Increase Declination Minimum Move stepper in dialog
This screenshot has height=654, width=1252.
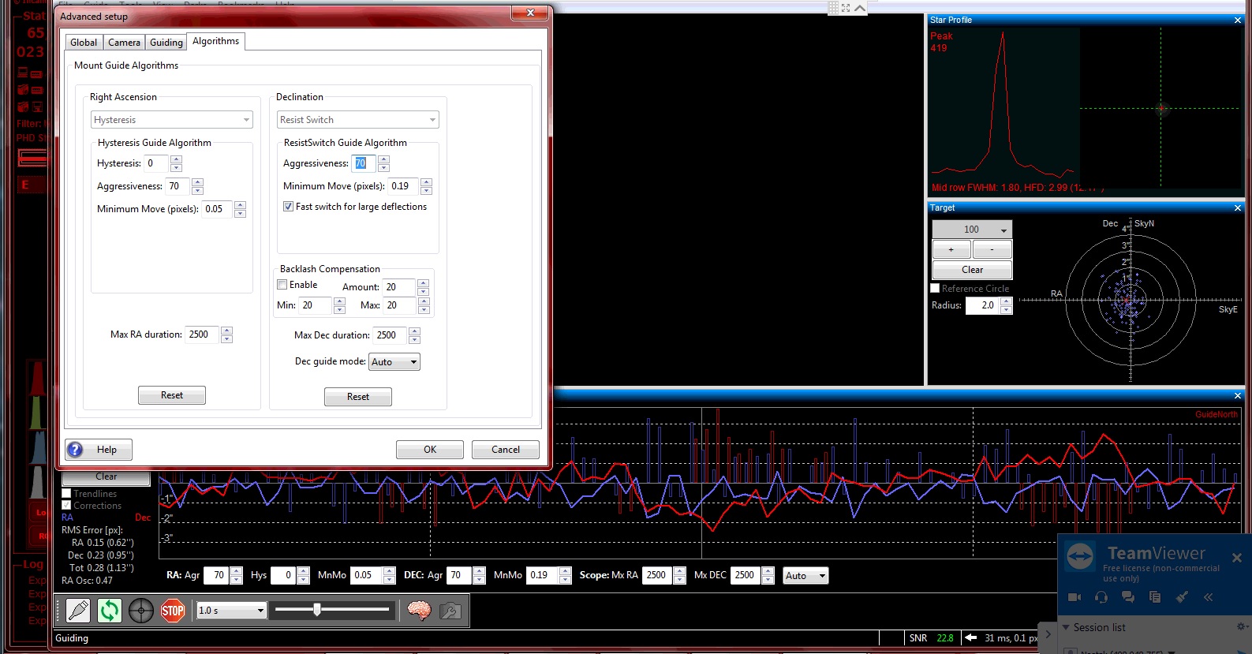pos(427,182)
